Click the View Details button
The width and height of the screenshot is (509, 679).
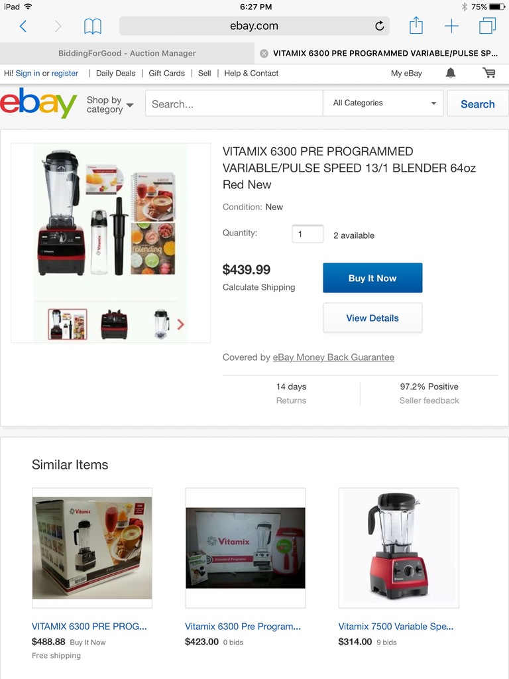(x=372, y=318)
